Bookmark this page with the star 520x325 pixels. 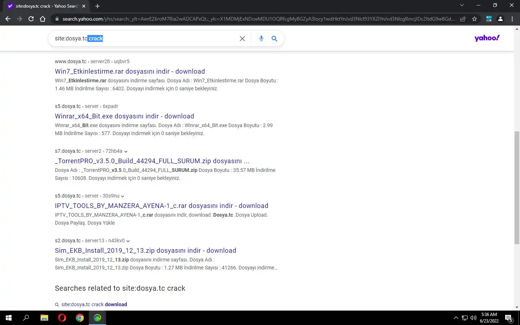point(474,19)
